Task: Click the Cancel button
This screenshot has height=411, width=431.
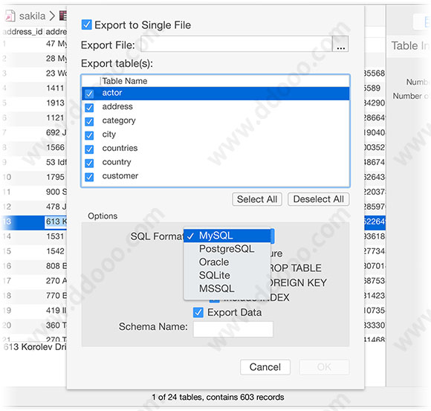Action: [x=265, y=367]
